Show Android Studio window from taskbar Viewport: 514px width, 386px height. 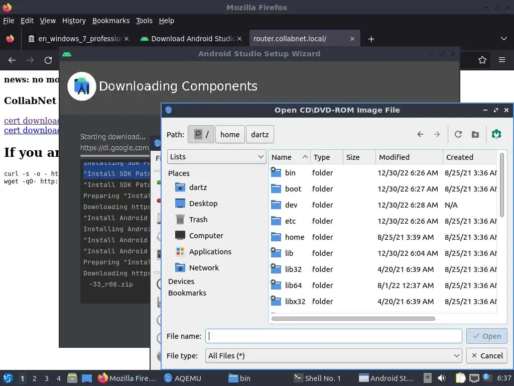[x=386, y=378]
